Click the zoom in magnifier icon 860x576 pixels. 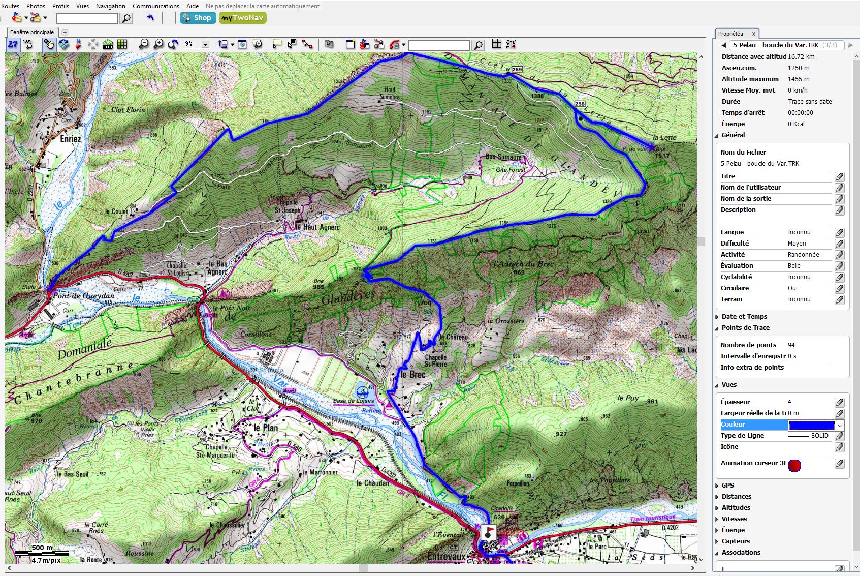point(158,44)
